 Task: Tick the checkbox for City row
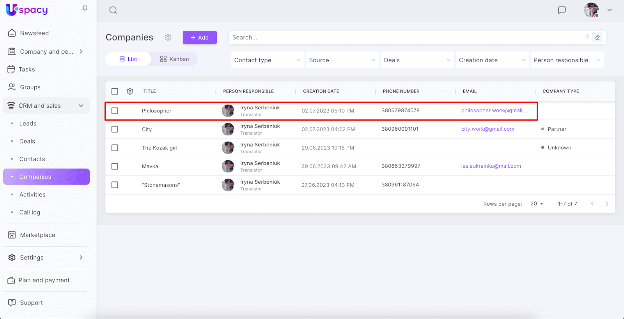click(115, 129)
